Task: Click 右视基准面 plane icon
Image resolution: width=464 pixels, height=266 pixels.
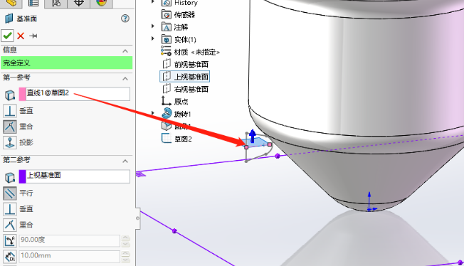Action: pyautogui.click(x=167, y=89)
